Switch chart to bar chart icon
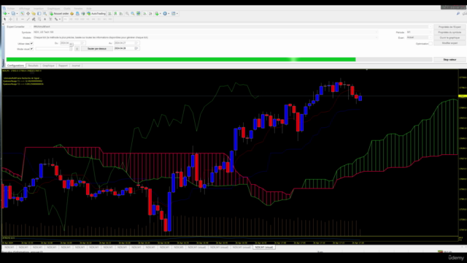 point(109,14)
